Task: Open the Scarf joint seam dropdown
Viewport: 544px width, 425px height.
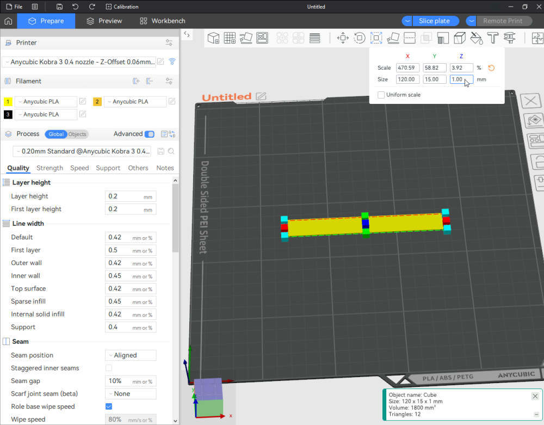Action: [131, 394]
